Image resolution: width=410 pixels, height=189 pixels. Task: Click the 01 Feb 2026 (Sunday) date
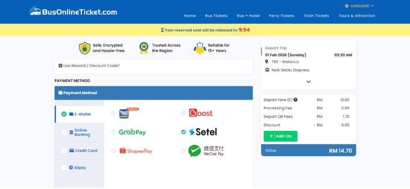[x=286, y=55]
